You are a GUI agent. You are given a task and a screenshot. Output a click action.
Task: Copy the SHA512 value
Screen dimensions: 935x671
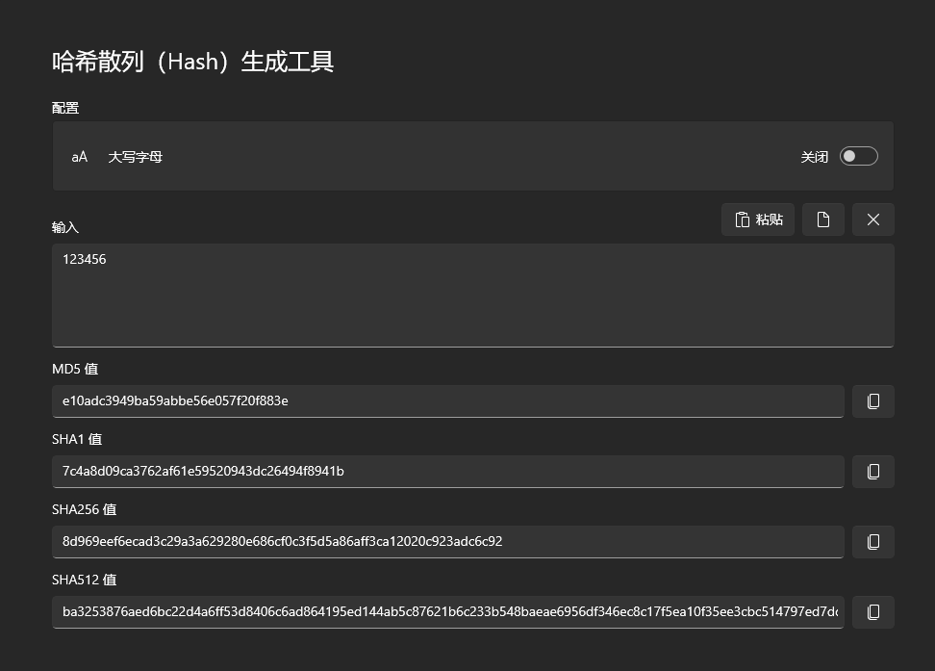pos(873,612)
